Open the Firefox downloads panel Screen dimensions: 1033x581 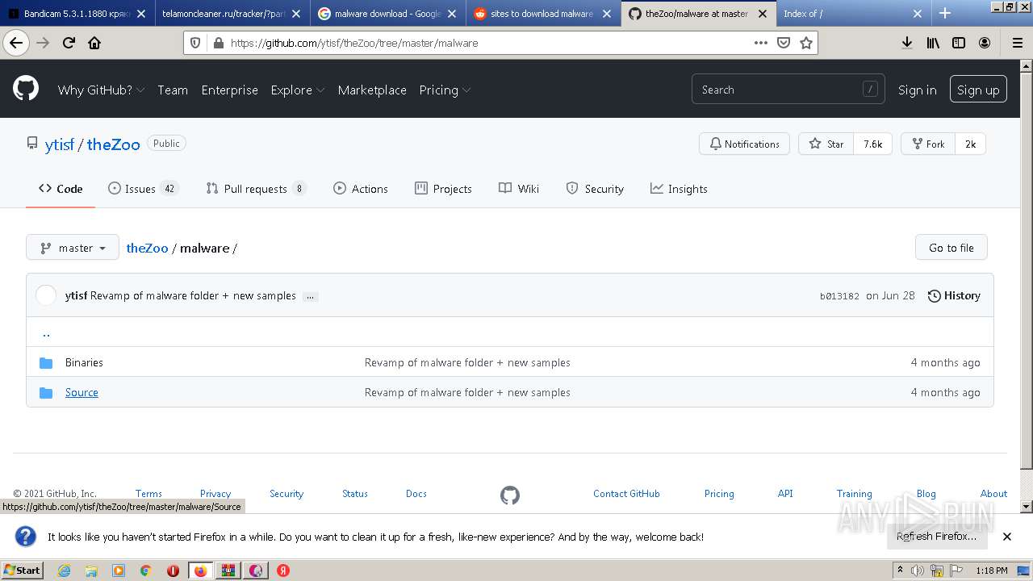(x=907, y=43)
